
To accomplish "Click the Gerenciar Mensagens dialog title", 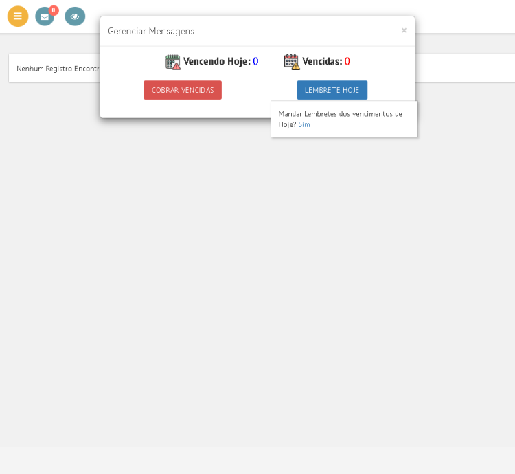I will (151, 31).
